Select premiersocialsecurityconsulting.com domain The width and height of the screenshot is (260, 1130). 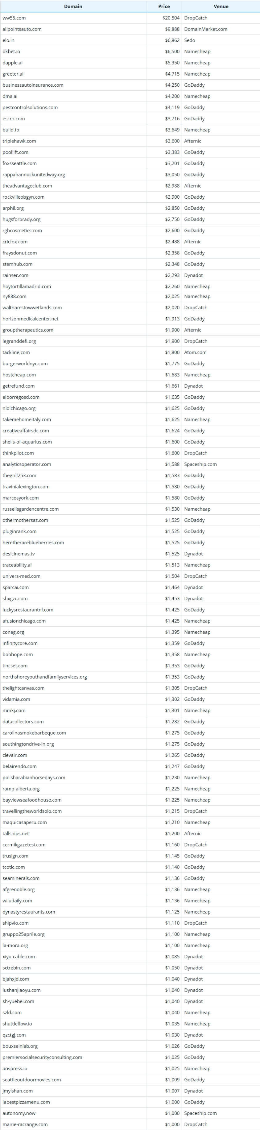click(x=42, y=1057)
